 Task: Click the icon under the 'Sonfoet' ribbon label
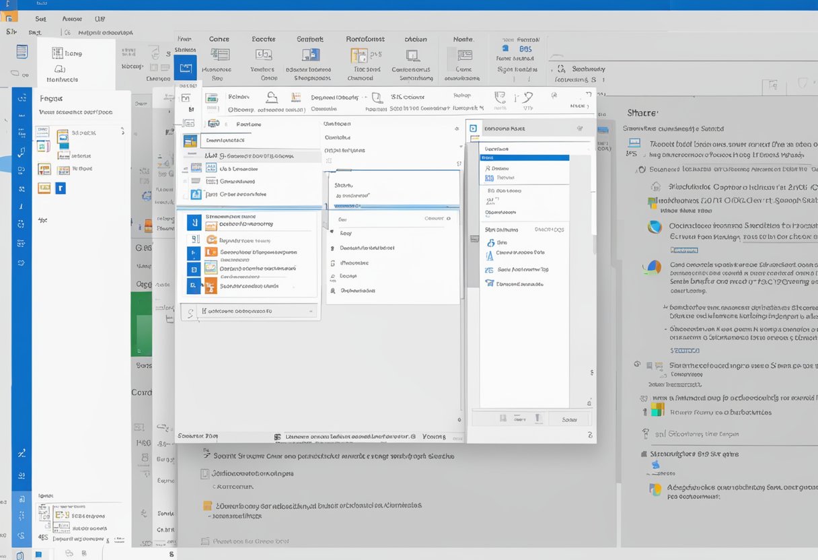click(x=311, y=55)
